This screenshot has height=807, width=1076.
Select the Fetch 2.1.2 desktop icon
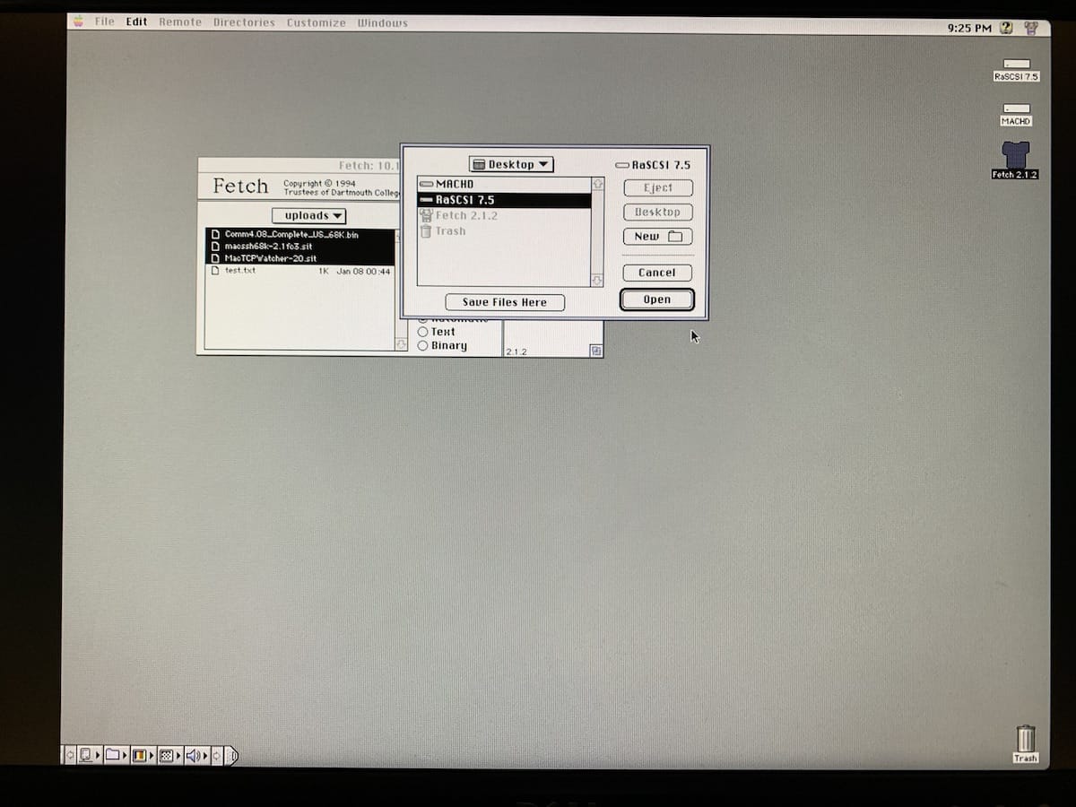[x=1015, y=161]
